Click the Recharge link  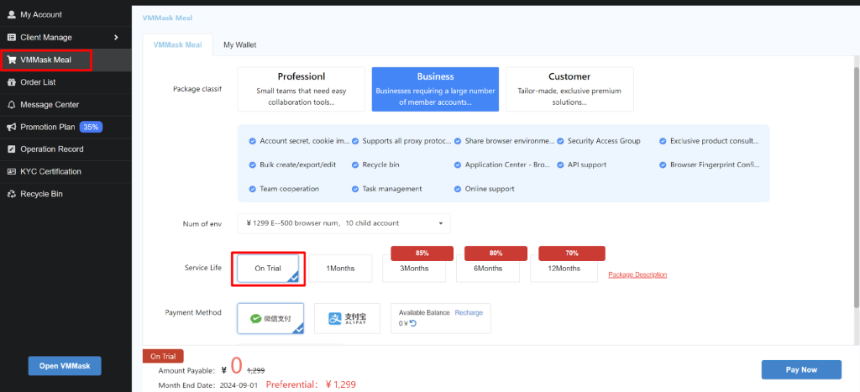tap(469, 312)
